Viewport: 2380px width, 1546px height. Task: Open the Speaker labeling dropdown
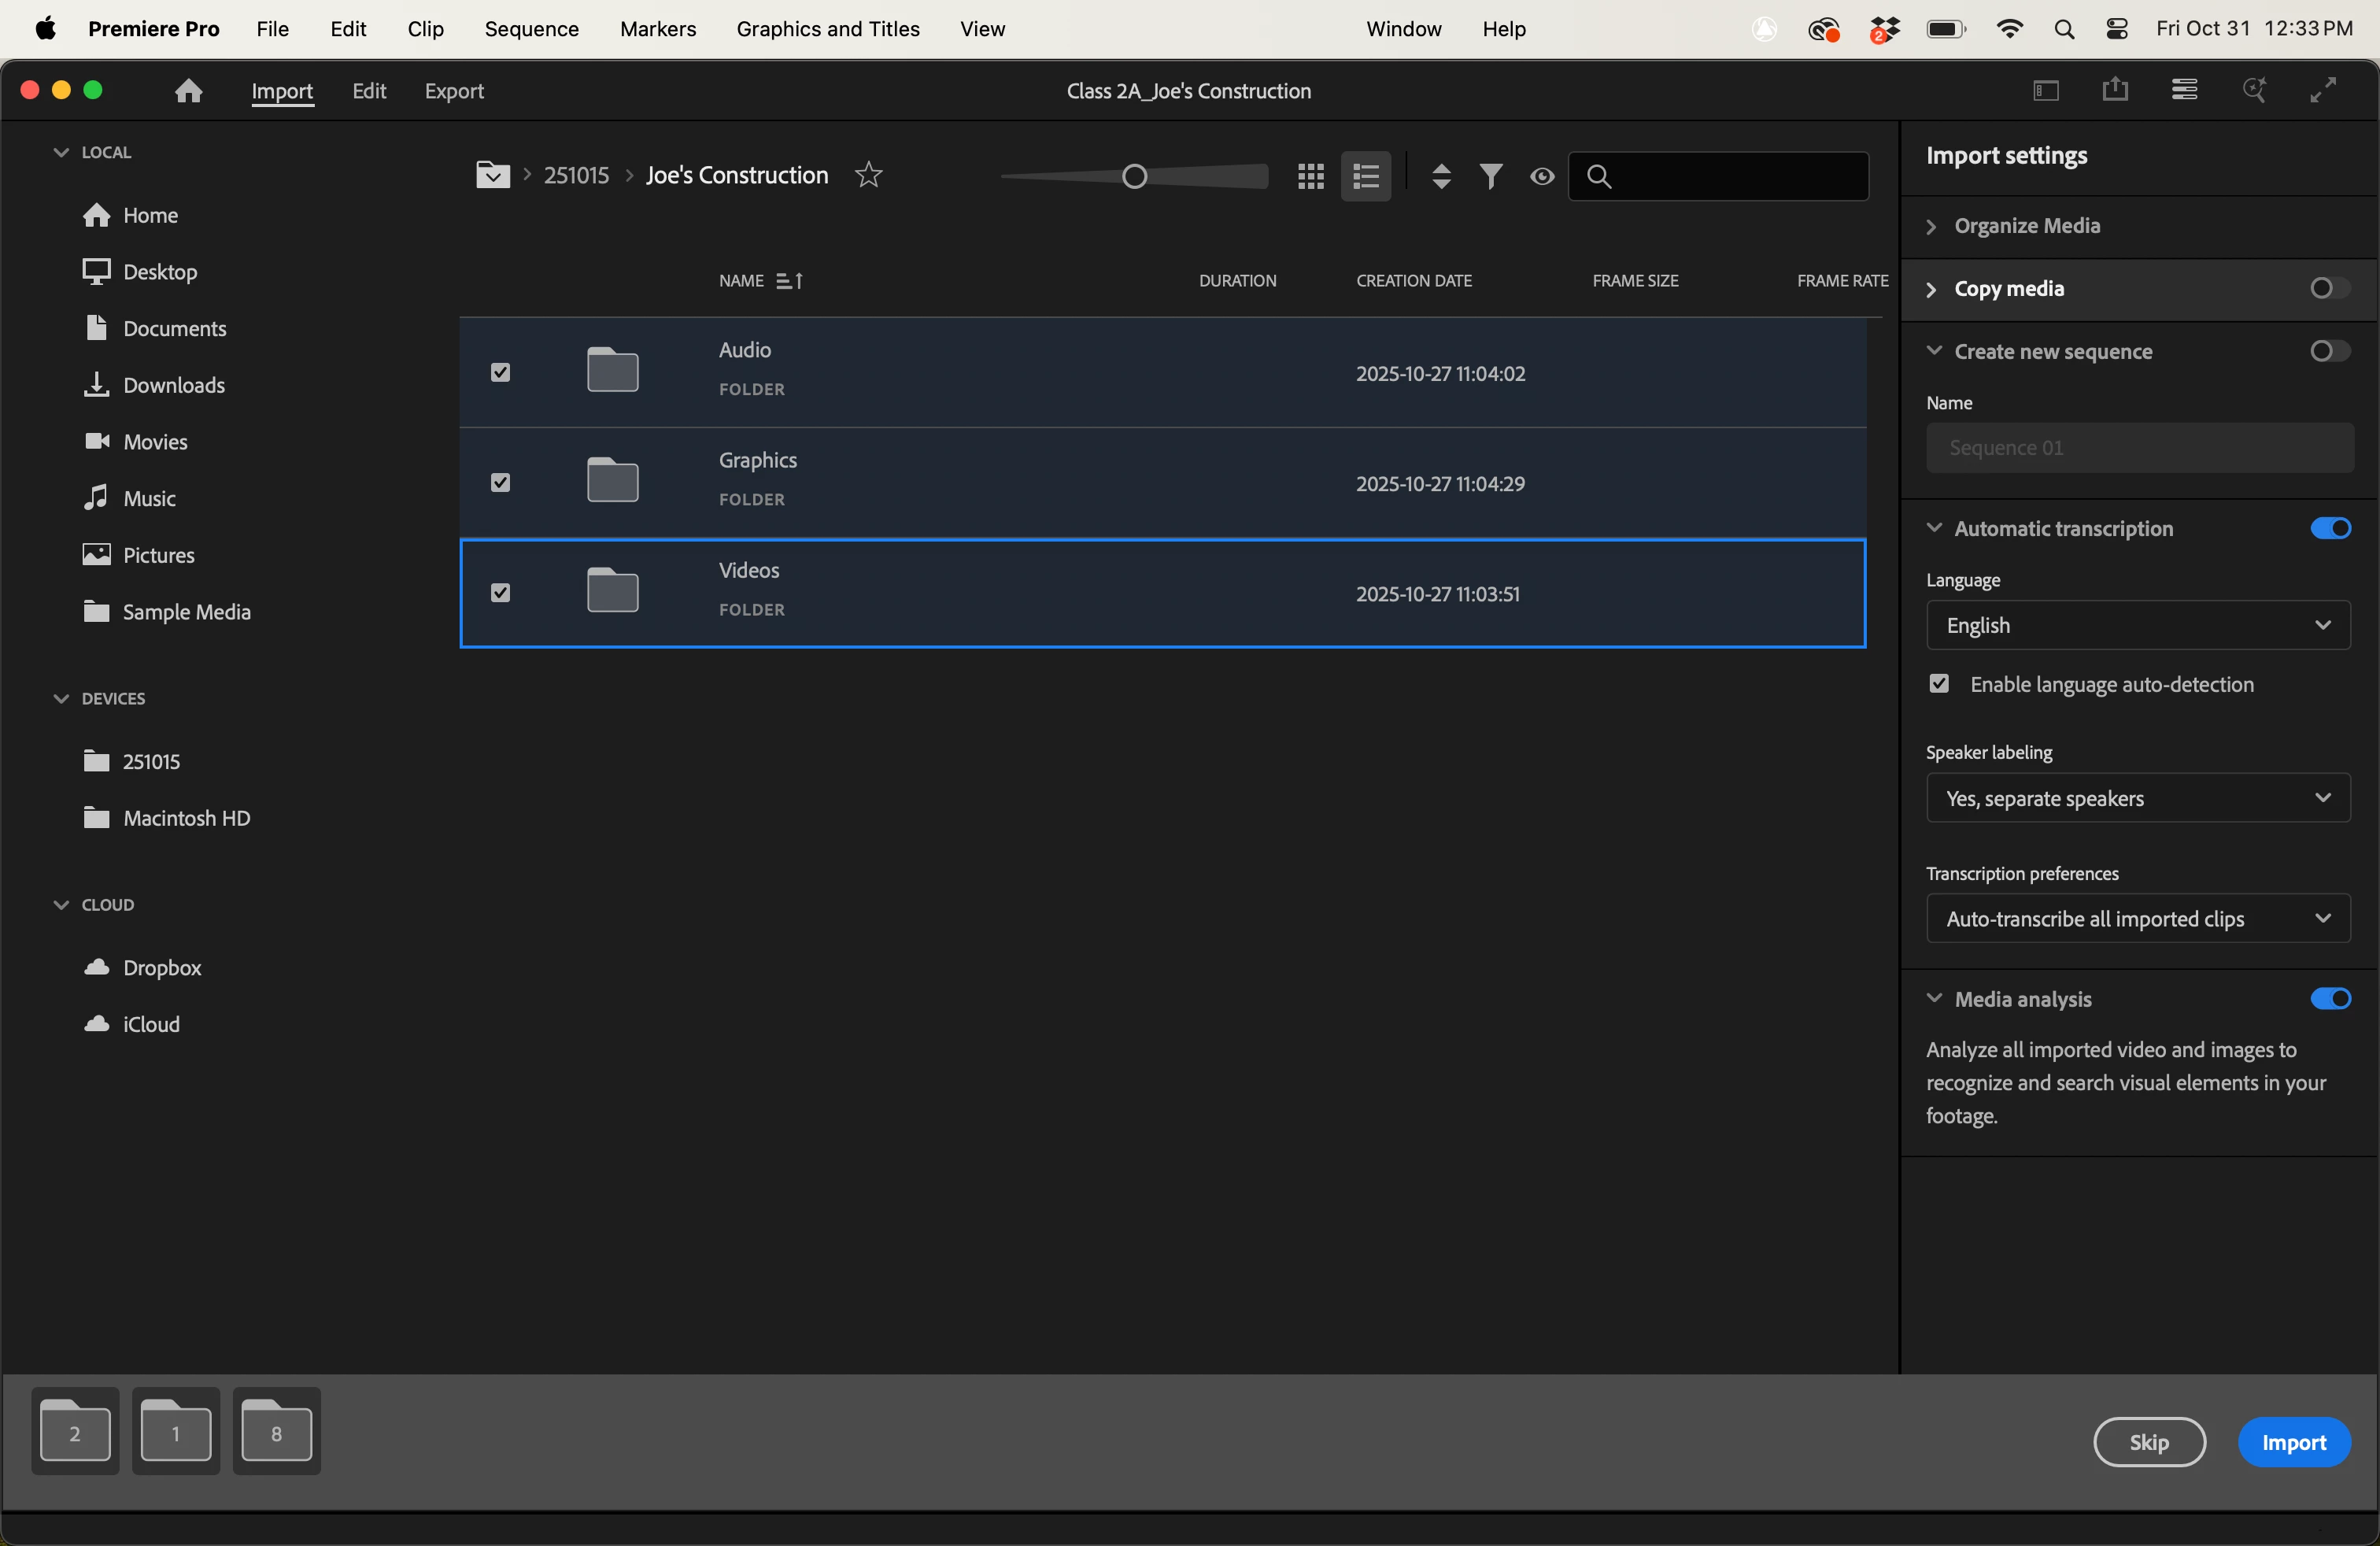[x=2137, y=798]
